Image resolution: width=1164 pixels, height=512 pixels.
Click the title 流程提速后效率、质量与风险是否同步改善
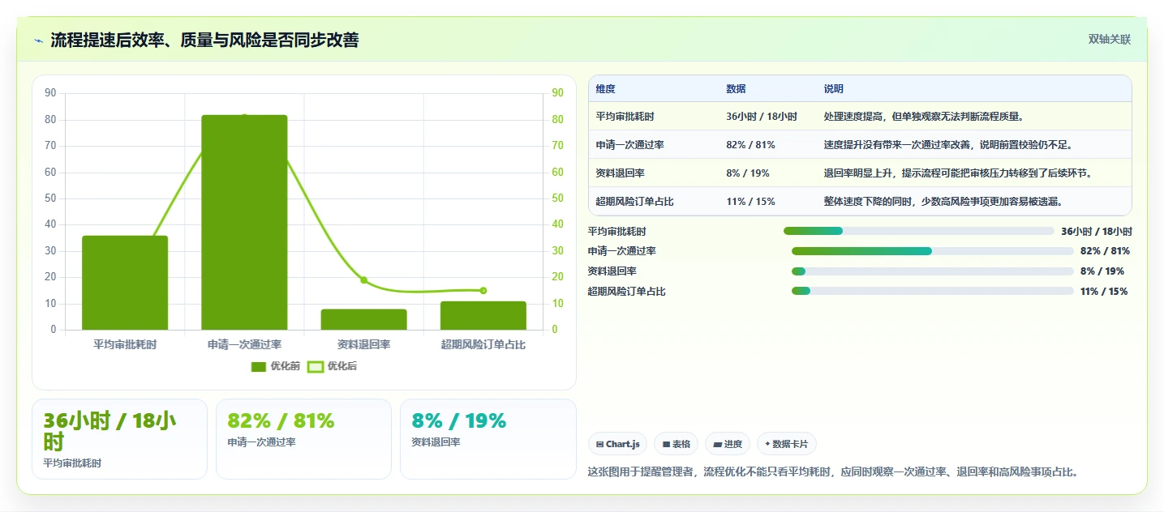point(204,40)
